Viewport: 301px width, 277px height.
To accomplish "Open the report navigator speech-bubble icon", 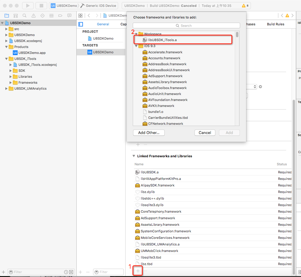I will click(x=69, y=15).
